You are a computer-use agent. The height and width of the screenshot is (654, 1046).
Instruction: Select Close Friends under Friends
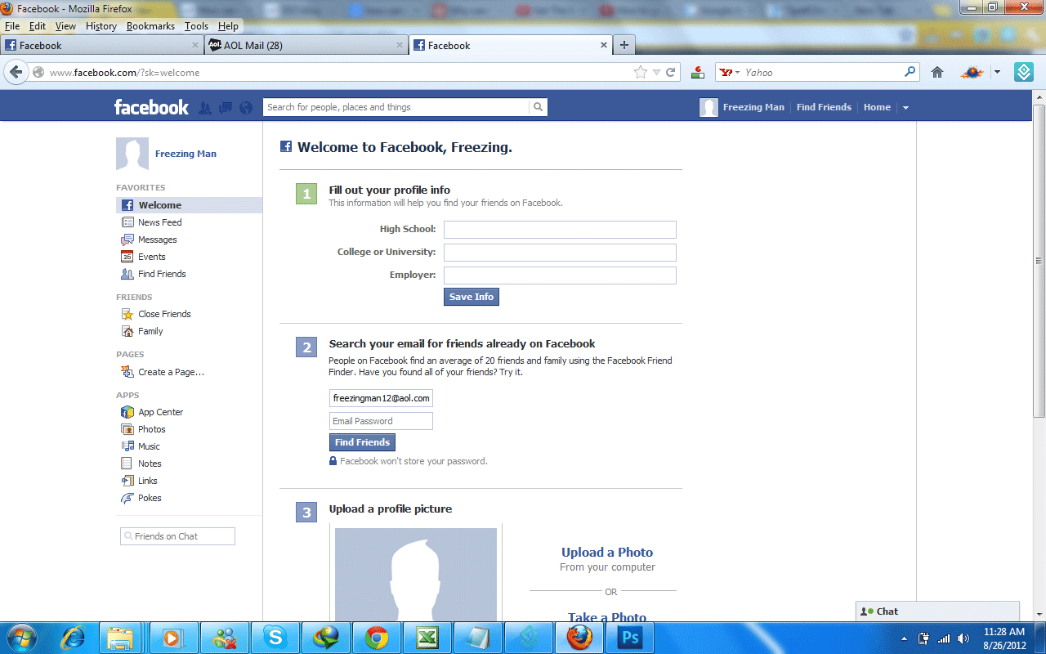pos(166,313)
